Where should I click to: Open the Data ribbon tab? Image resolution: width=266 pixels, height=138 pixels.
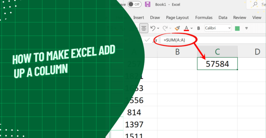point(223,18)
